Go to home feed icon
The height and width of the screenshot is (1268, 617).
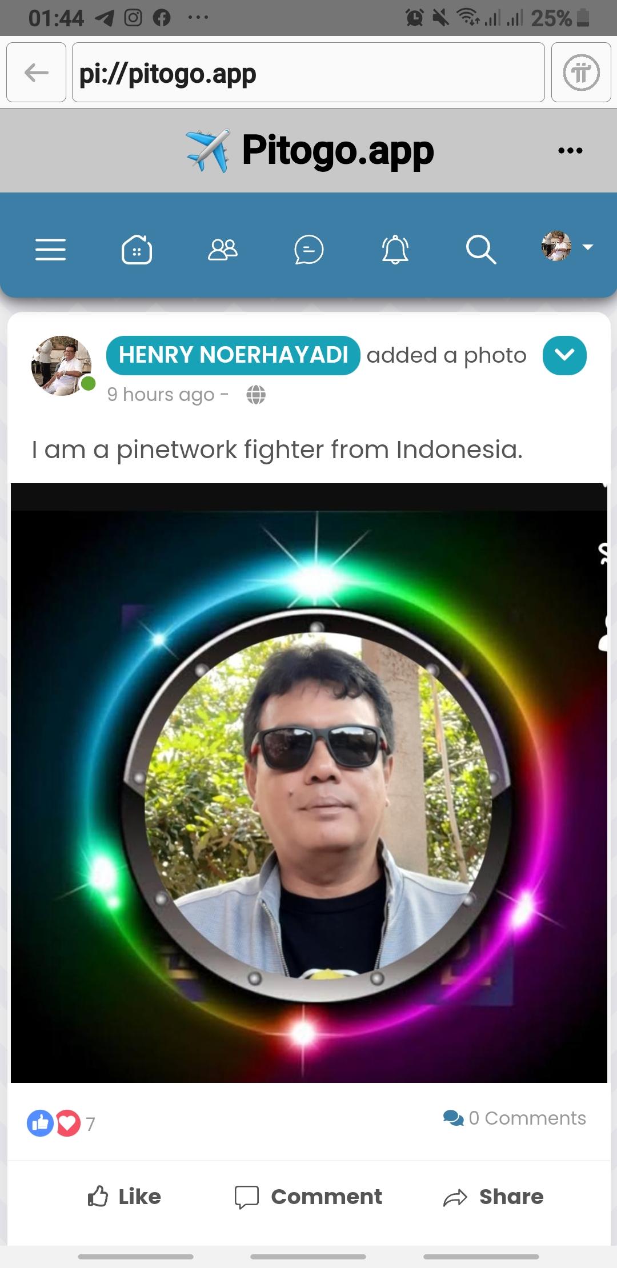(x=137, y=250)
